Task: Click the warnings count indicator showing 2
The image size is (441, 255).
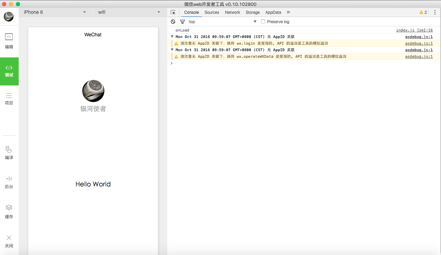Action: (423, 12)
